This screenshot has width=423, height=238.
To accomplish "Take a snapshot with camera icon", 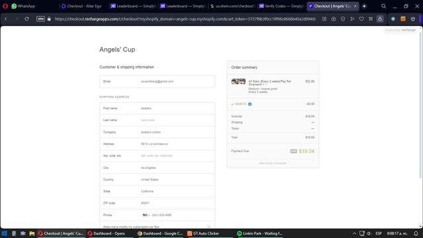I will click(x=333, y=19).
